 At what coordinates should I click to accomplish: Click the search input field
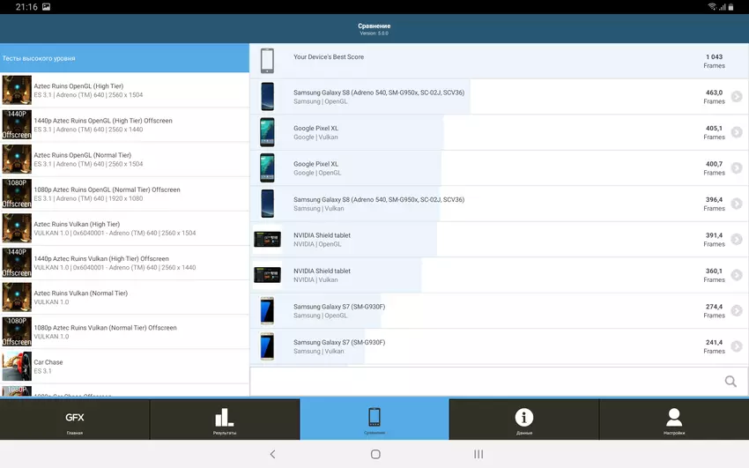[485, 382]
